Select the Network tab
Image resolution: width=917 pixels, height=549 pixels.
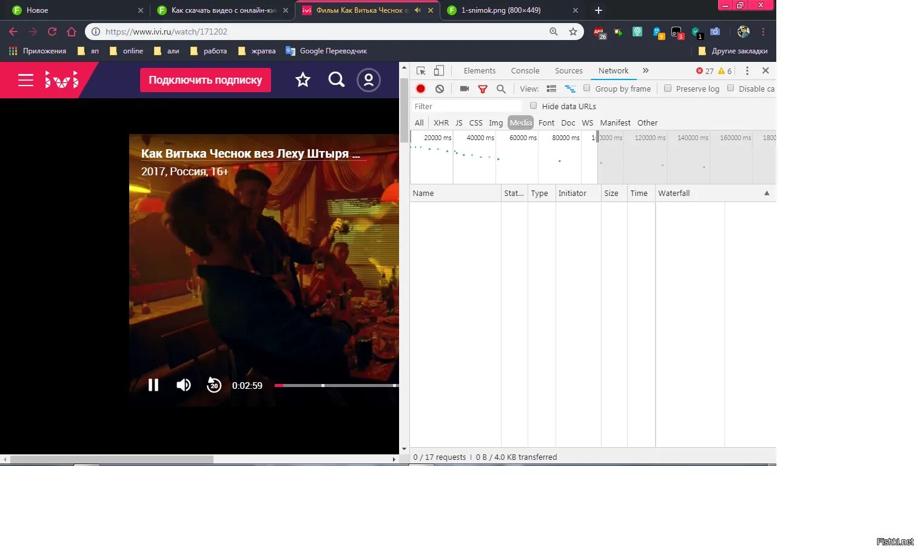click(614, 71)
